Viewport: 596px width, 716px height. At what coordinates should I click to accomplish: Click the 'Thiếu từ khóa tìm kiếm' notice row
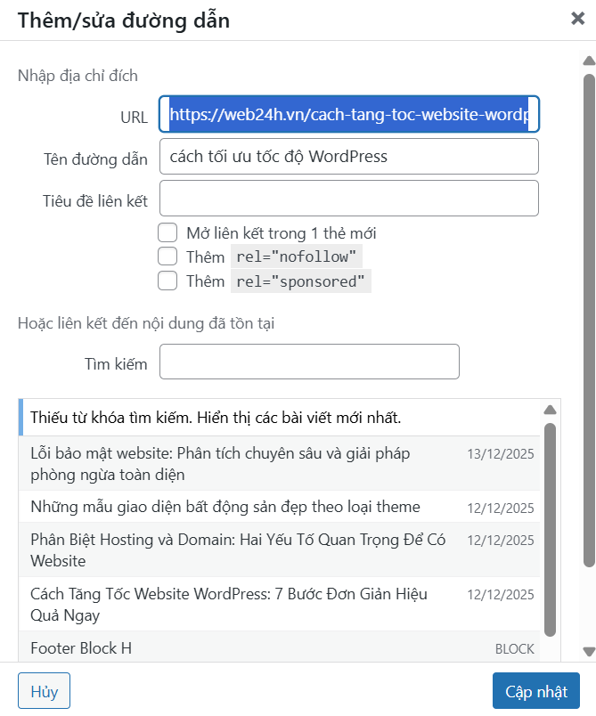point(267,415)
